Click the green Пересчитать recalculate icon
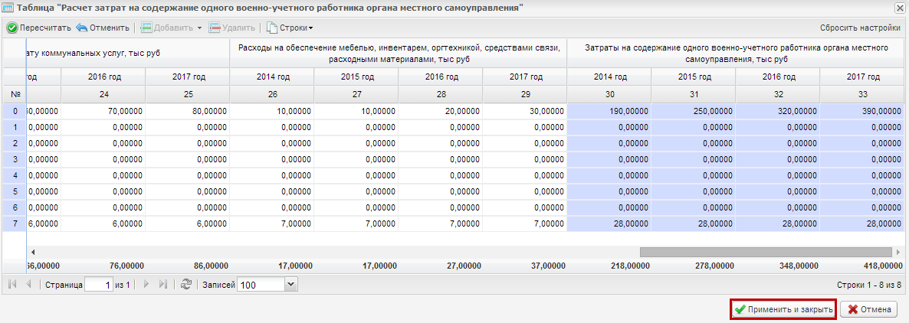909x323 pixels. pos(12,28)
